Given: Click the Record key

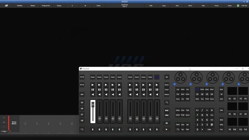Looking at the screenshot, I should [188, 115].
